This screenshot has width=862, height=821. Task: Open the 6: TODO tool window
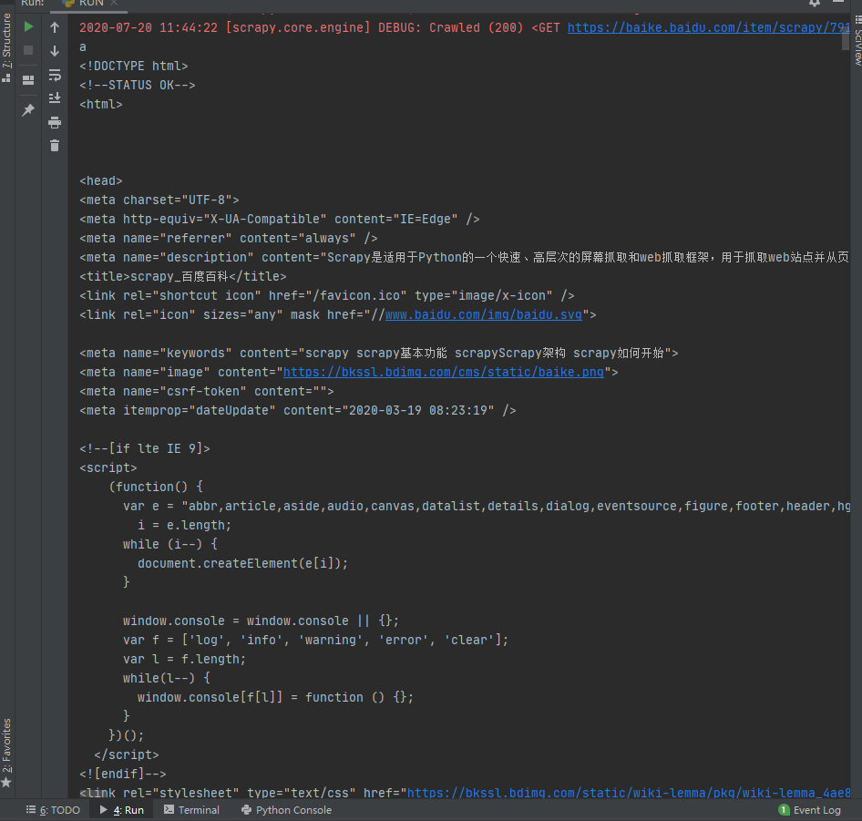[54, 810]
